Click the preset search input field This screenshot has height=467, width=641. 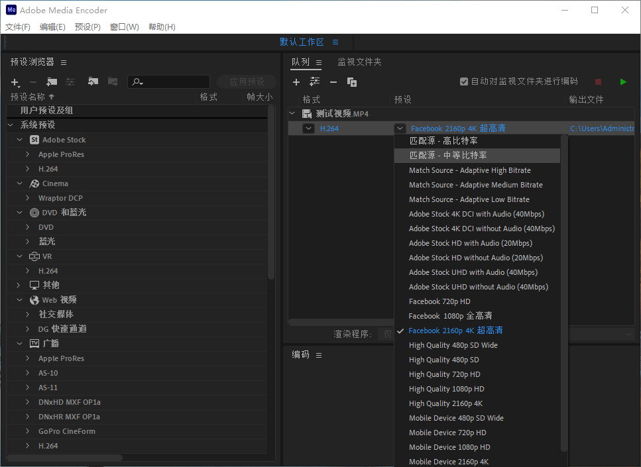coord(169,81)
